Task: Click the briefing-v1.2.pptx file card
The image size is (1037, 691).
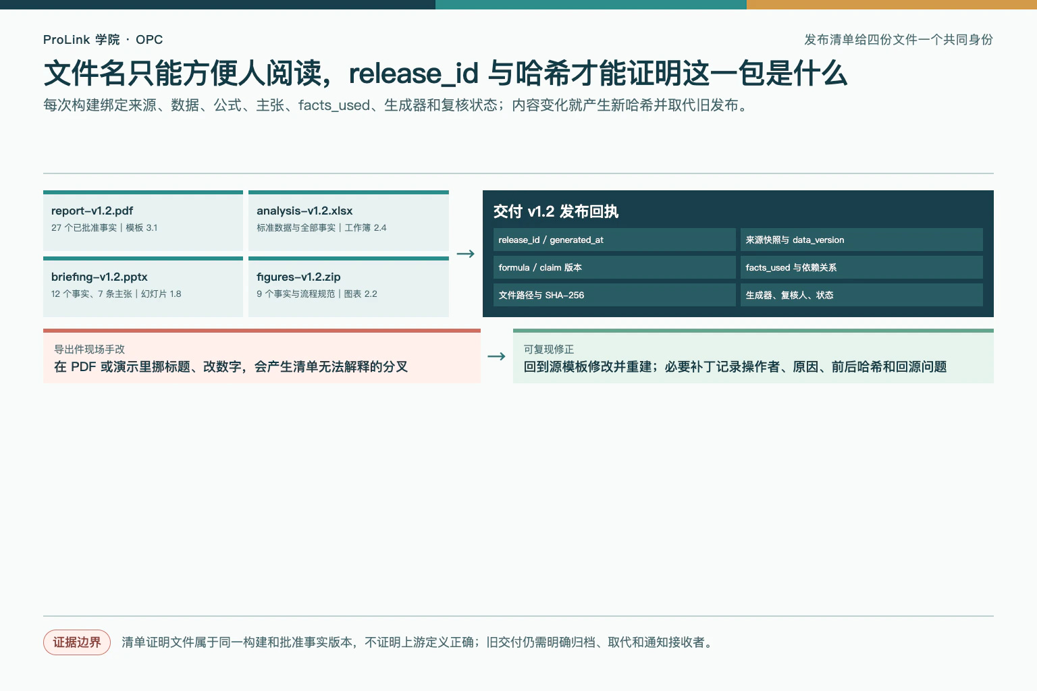Action: click(x=143, y=287)
